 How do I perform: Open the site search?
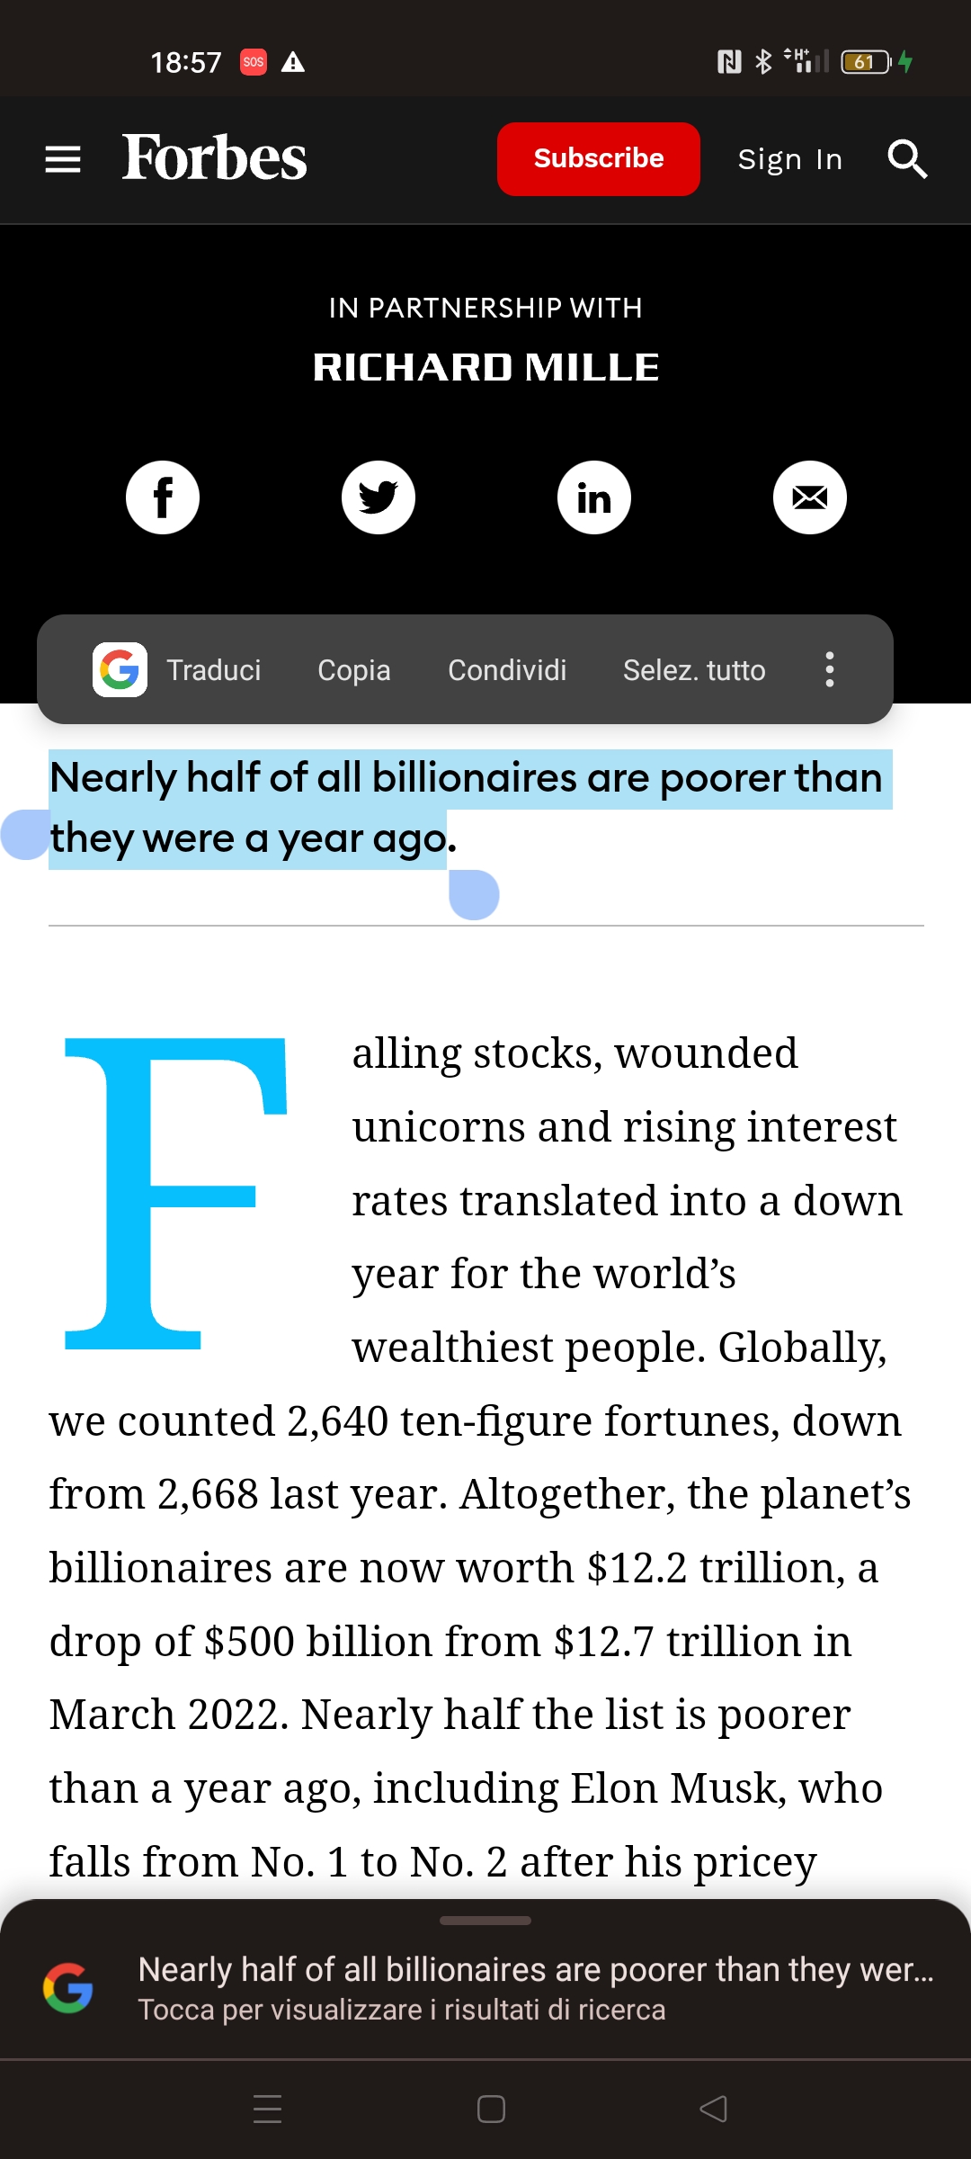click(907, 159)
